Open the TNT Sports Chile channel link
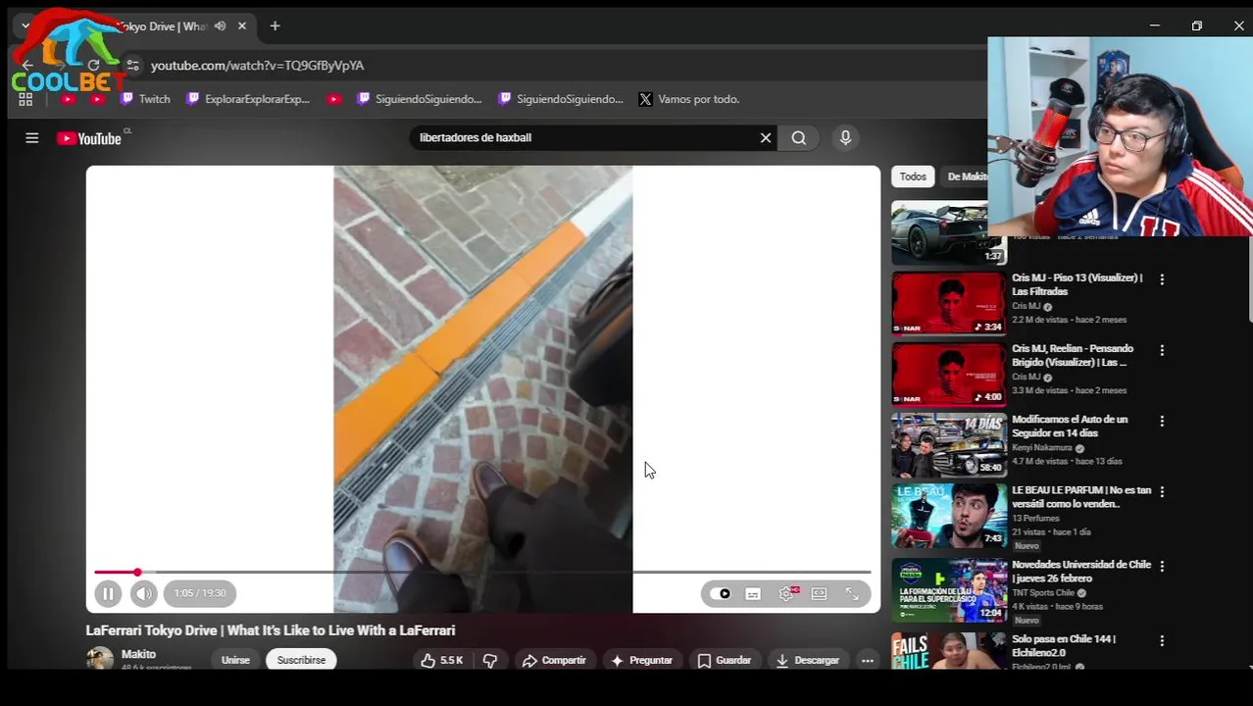This screenshot has width=1253, height=706. 1043,593
